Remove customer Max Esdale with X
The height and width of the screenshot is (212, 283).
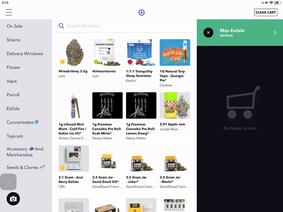[x=208, y=33]
